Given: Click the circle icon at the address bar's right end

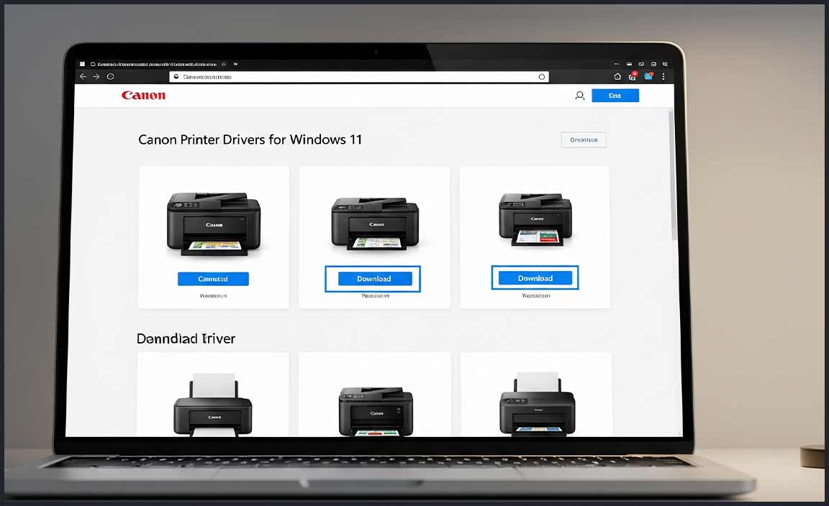Looking at the screenshot, I should click(541, 77).
